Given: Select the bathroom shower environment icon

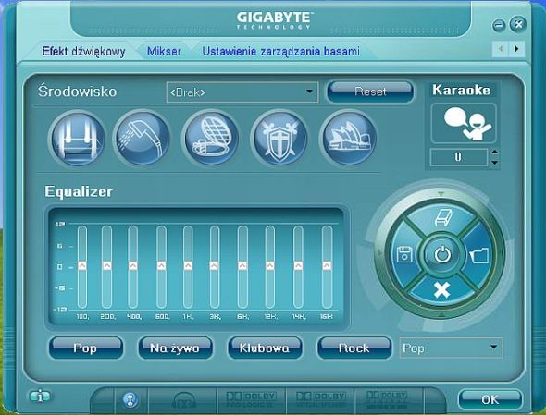Looking at the screenshot, I should [x=143, y=139].
